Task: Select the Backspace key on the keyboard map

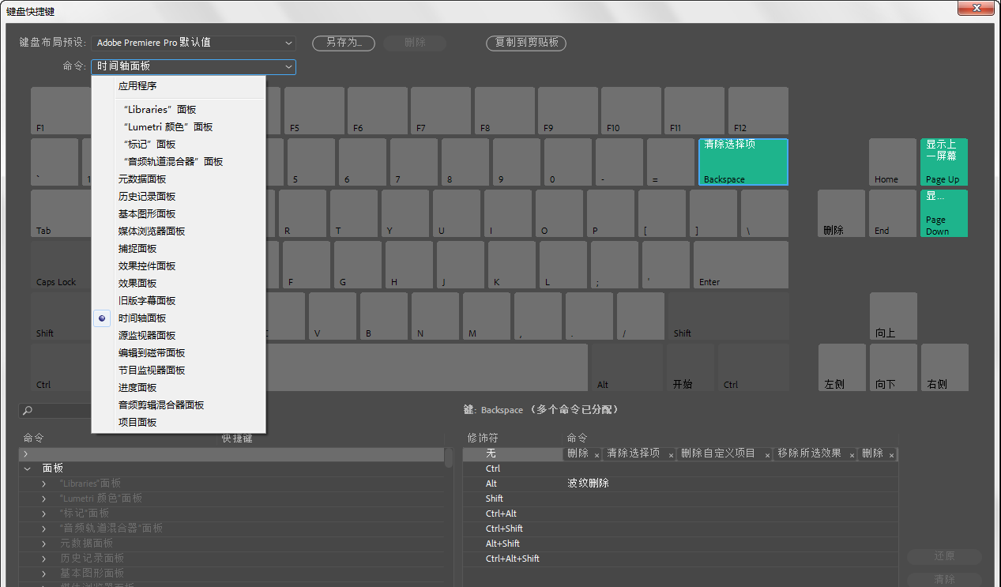Action: pyautogui.click(x=743, y=162)
